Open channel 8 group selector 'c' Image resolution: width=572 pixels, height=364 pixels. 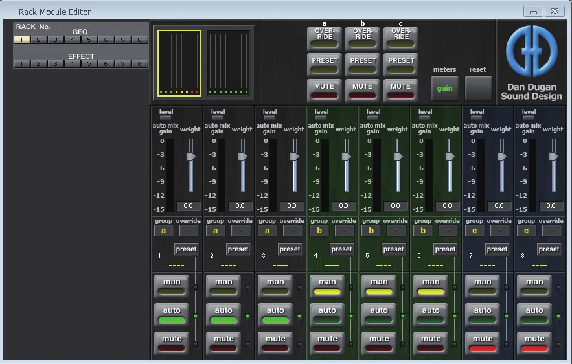click(527, 231)
